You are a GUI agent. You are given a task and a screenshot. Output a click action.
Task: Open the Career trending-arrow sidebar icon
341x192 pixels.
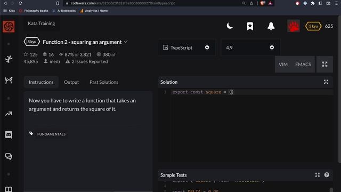pyautogui.click(x=9, y=114)
